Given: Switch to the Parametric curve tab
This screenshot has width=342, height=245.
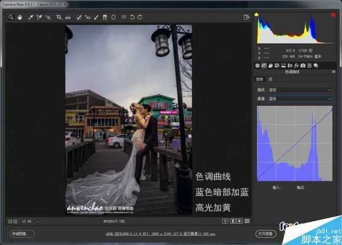Looking at the screenshot, I should point(259,79).
